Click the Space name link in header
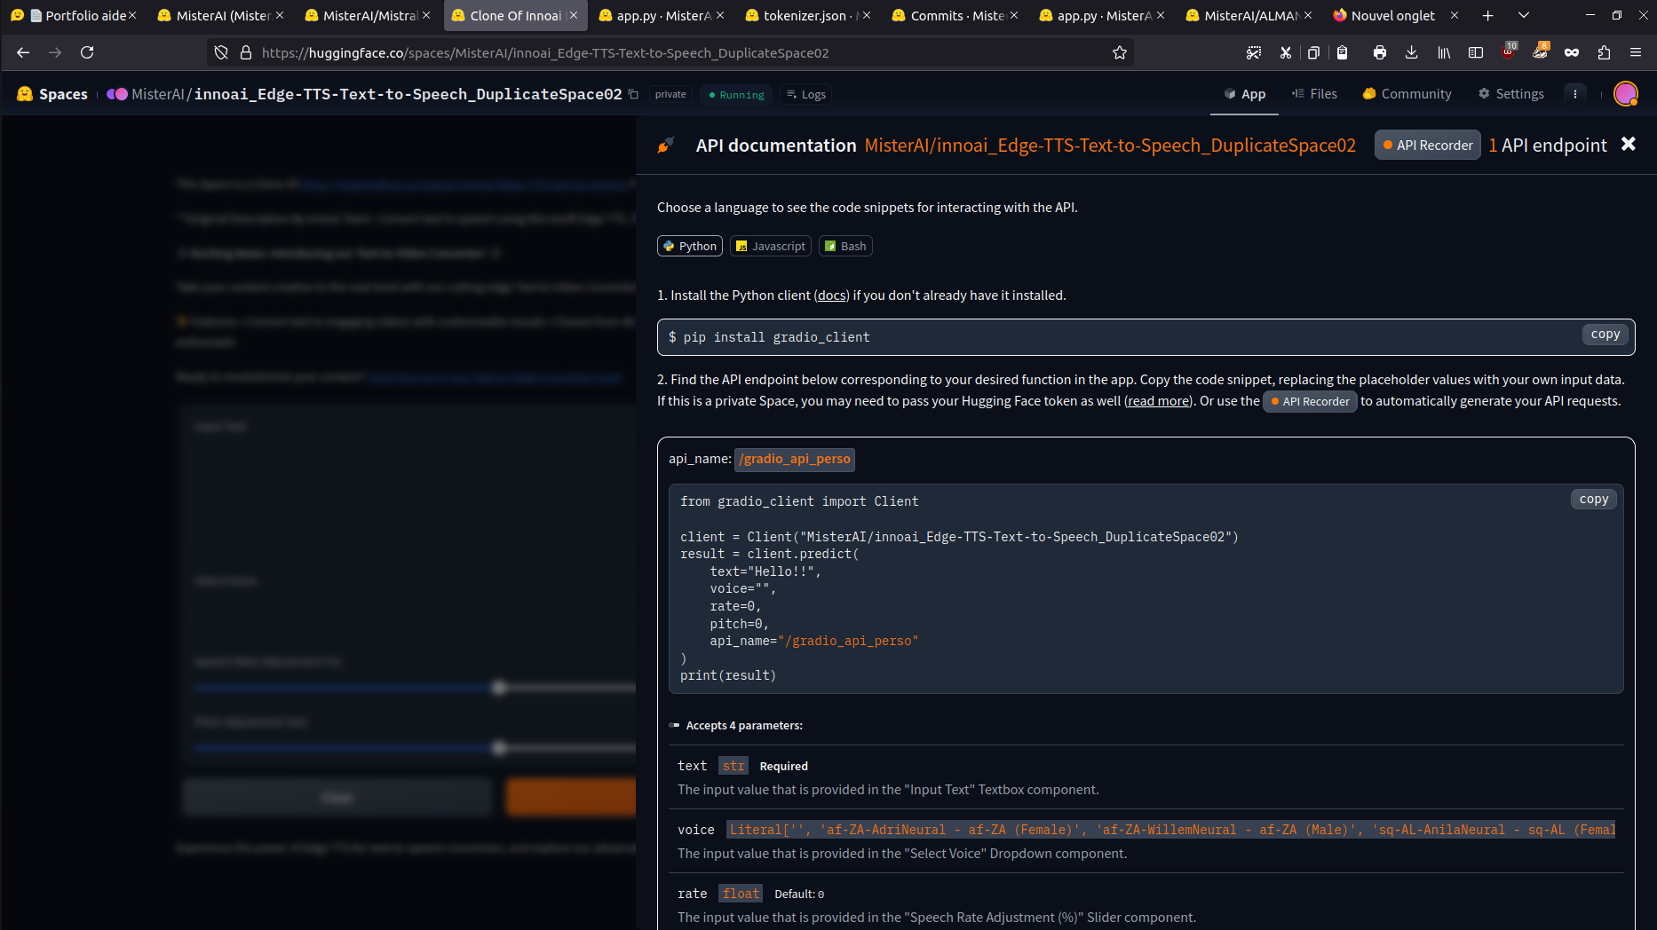The width and height of the screenshot is (1657, 930). click(408, 94)
